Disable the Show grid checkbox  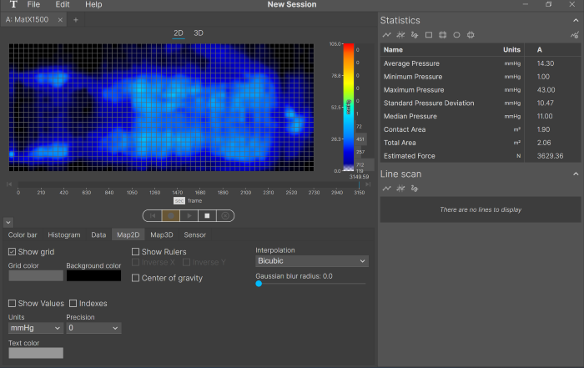12,252
